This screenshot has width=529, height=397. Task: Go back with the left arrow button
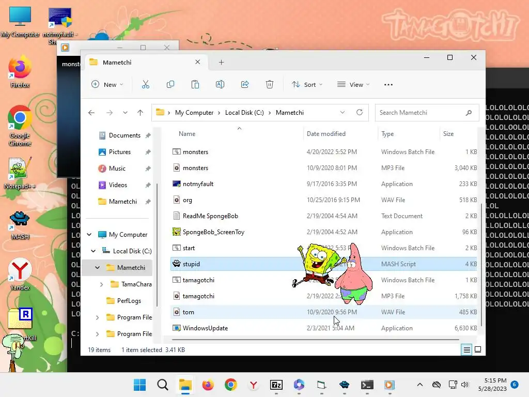[x=91, y=113]
